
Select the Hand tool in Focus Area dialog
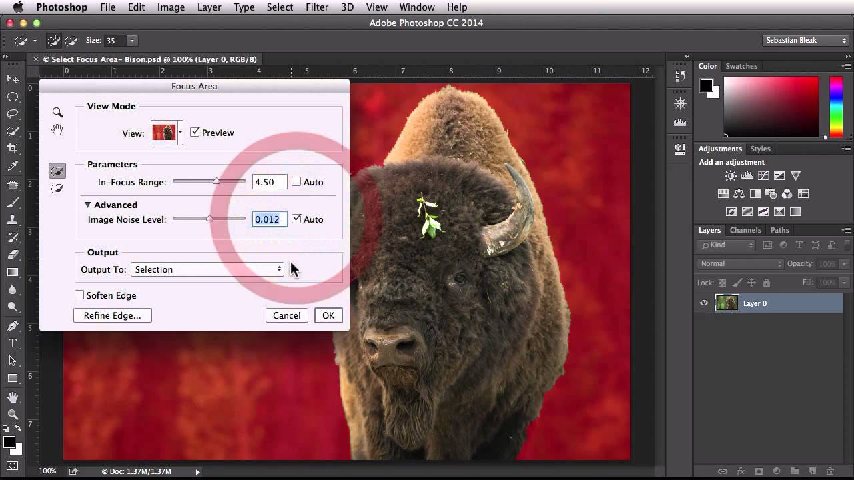pyautogui.click(x=57, y=130)
